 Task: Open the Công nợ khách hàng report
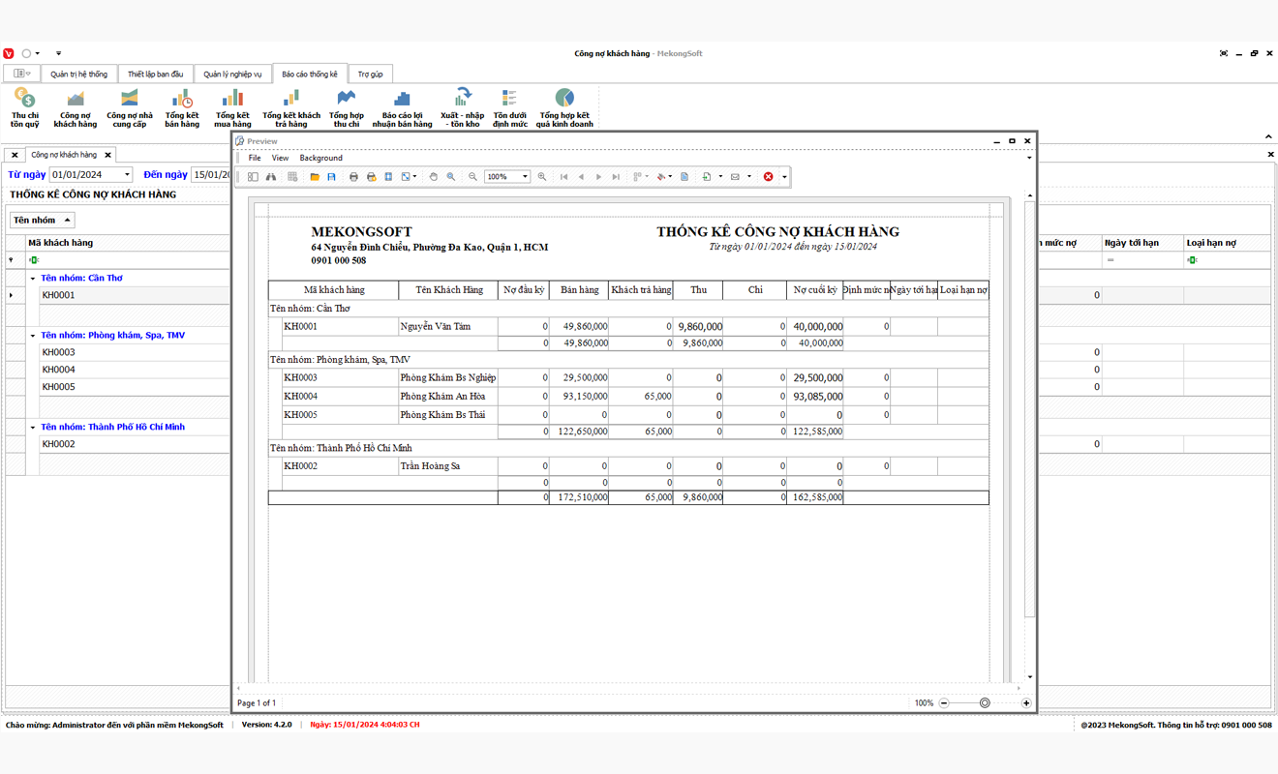pyautogui.click(x=76, y=107)
